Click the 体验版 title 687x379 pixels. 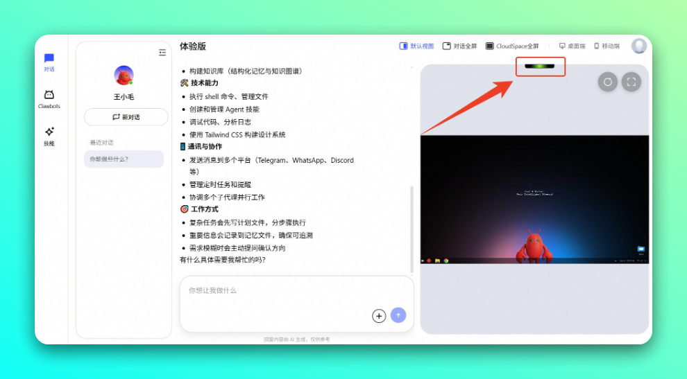(193, 46)
